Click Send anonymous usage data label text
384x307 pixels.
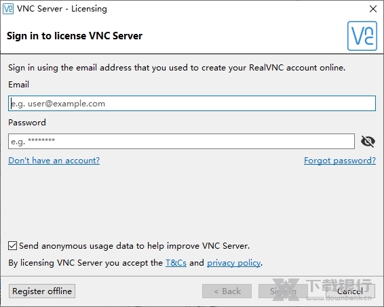(134, 246)
